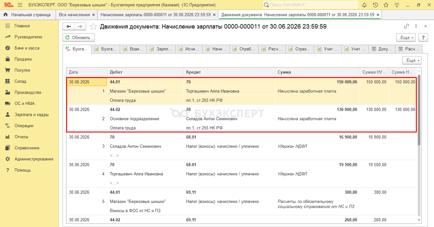This screenshot has width=434, height=227.
Task: Close the Начисление зарплаты 0000-000011 tab
Action: 214,15
